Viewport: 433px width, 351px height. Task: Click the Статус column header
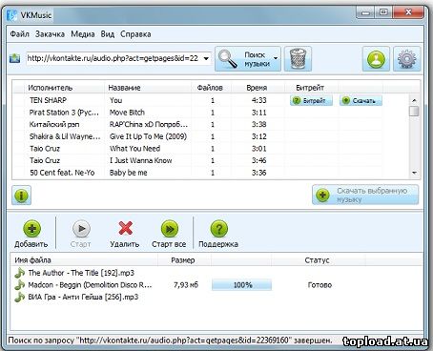(318, 260)
